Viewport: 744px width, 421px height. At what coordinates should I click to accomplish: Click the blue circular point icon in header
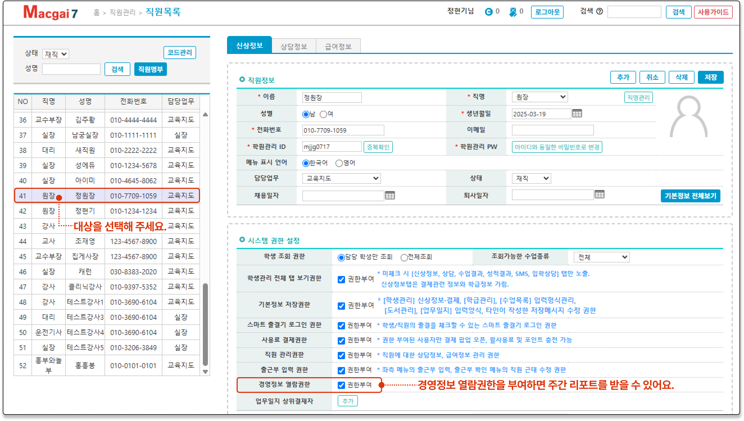489,12
